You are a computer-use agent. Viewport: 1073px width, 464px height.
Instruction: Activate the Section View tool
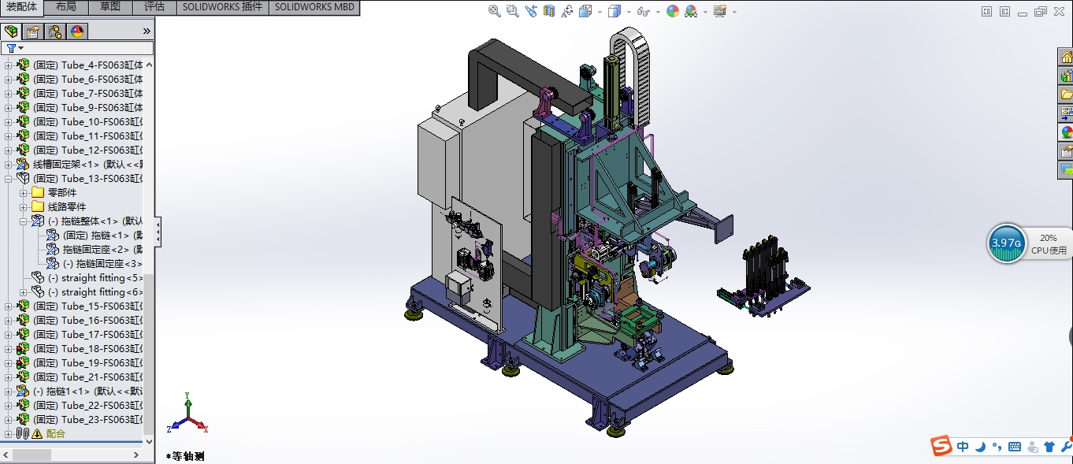[548, 11]
